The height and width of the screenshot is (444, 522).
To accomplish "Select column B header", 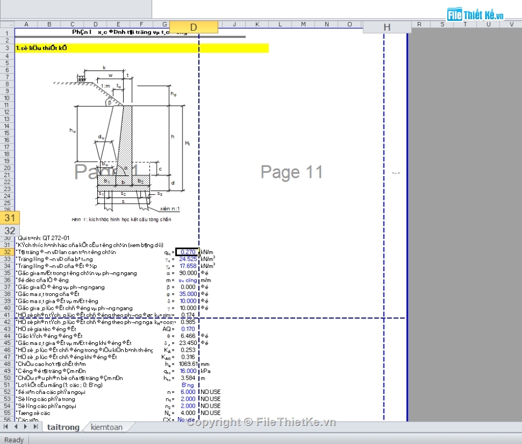I will [49, 24].
